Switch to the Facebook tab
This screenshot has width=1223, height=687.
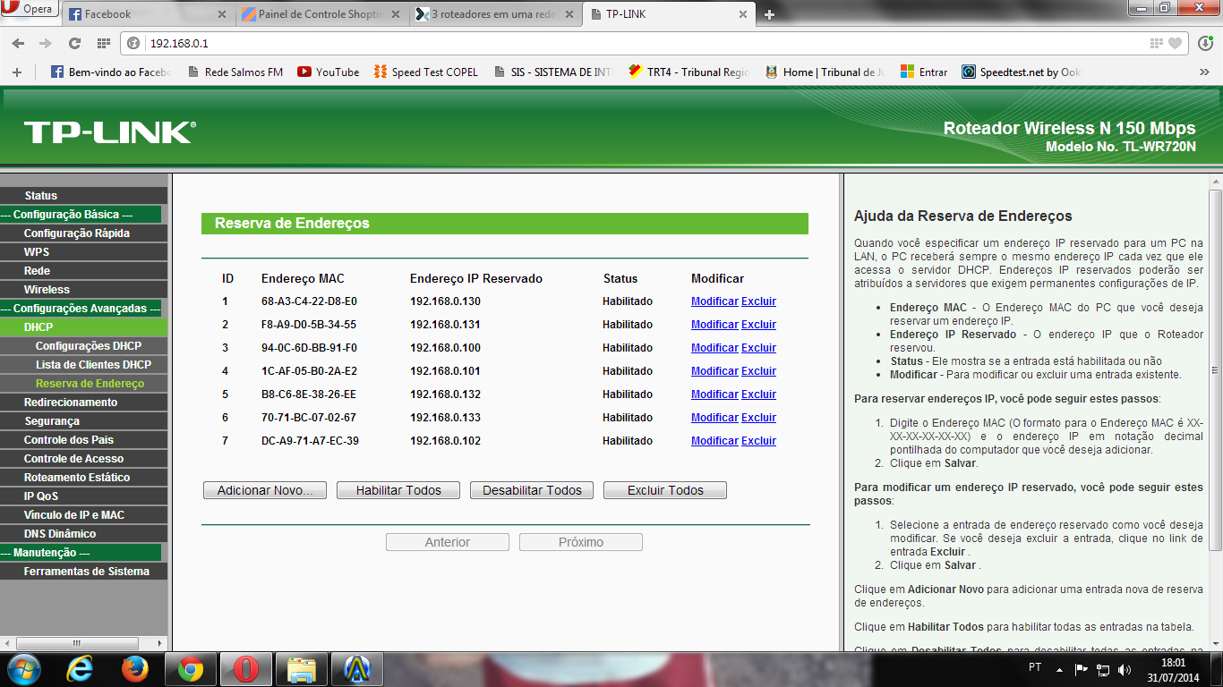click(x=149, y=14)
